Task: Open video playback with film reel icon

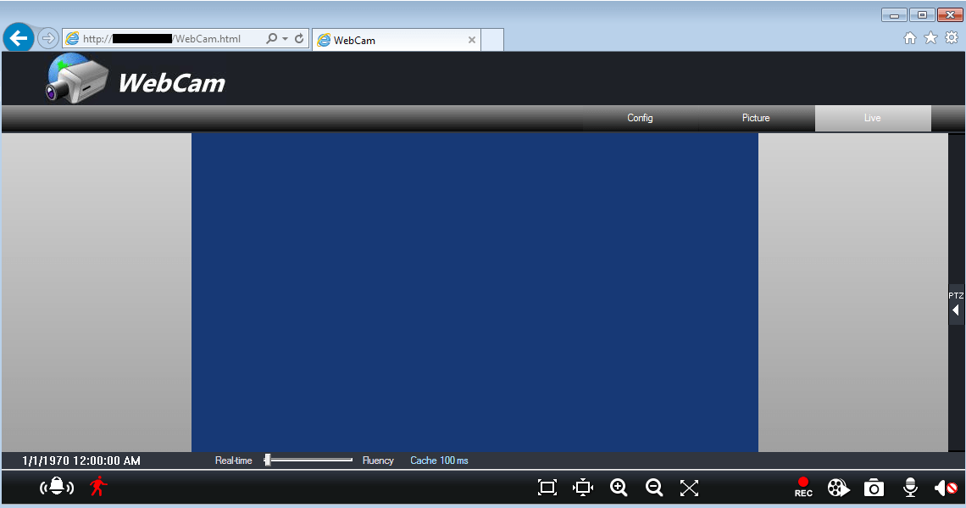Action: 838,488
